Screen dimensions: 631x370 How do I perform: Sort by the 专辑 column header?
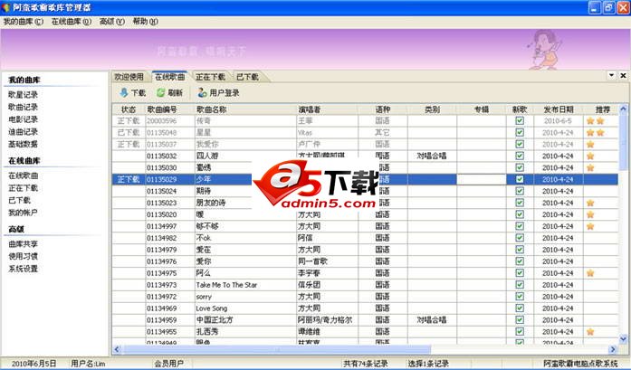point(482,109)
